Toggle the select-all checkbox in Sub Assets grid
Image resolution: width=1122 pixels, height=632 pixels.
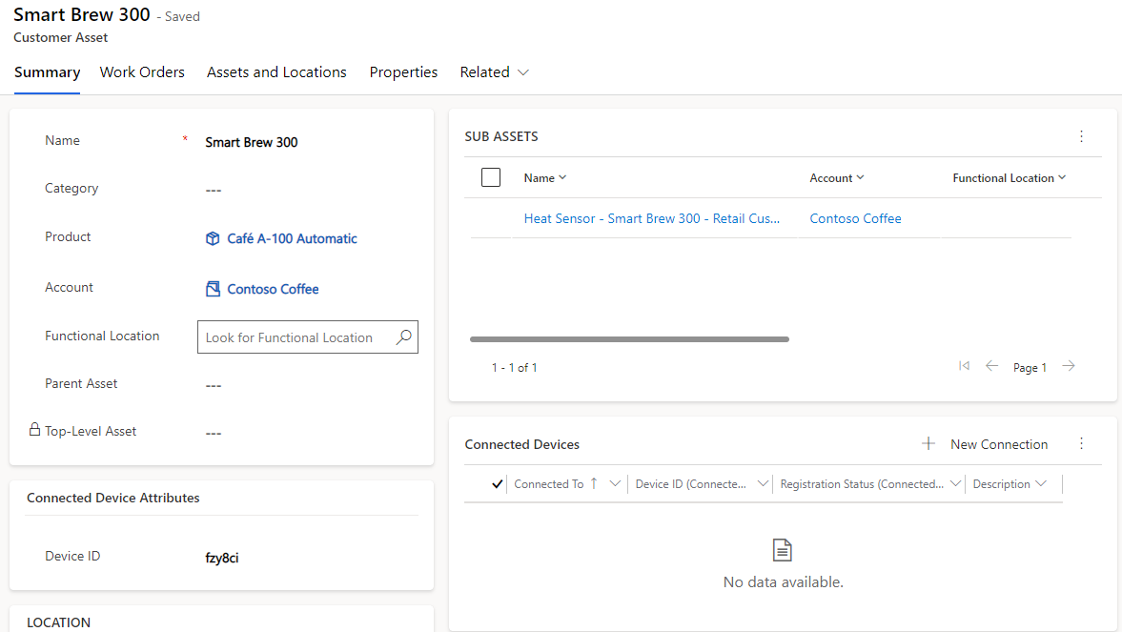point(490,176)
